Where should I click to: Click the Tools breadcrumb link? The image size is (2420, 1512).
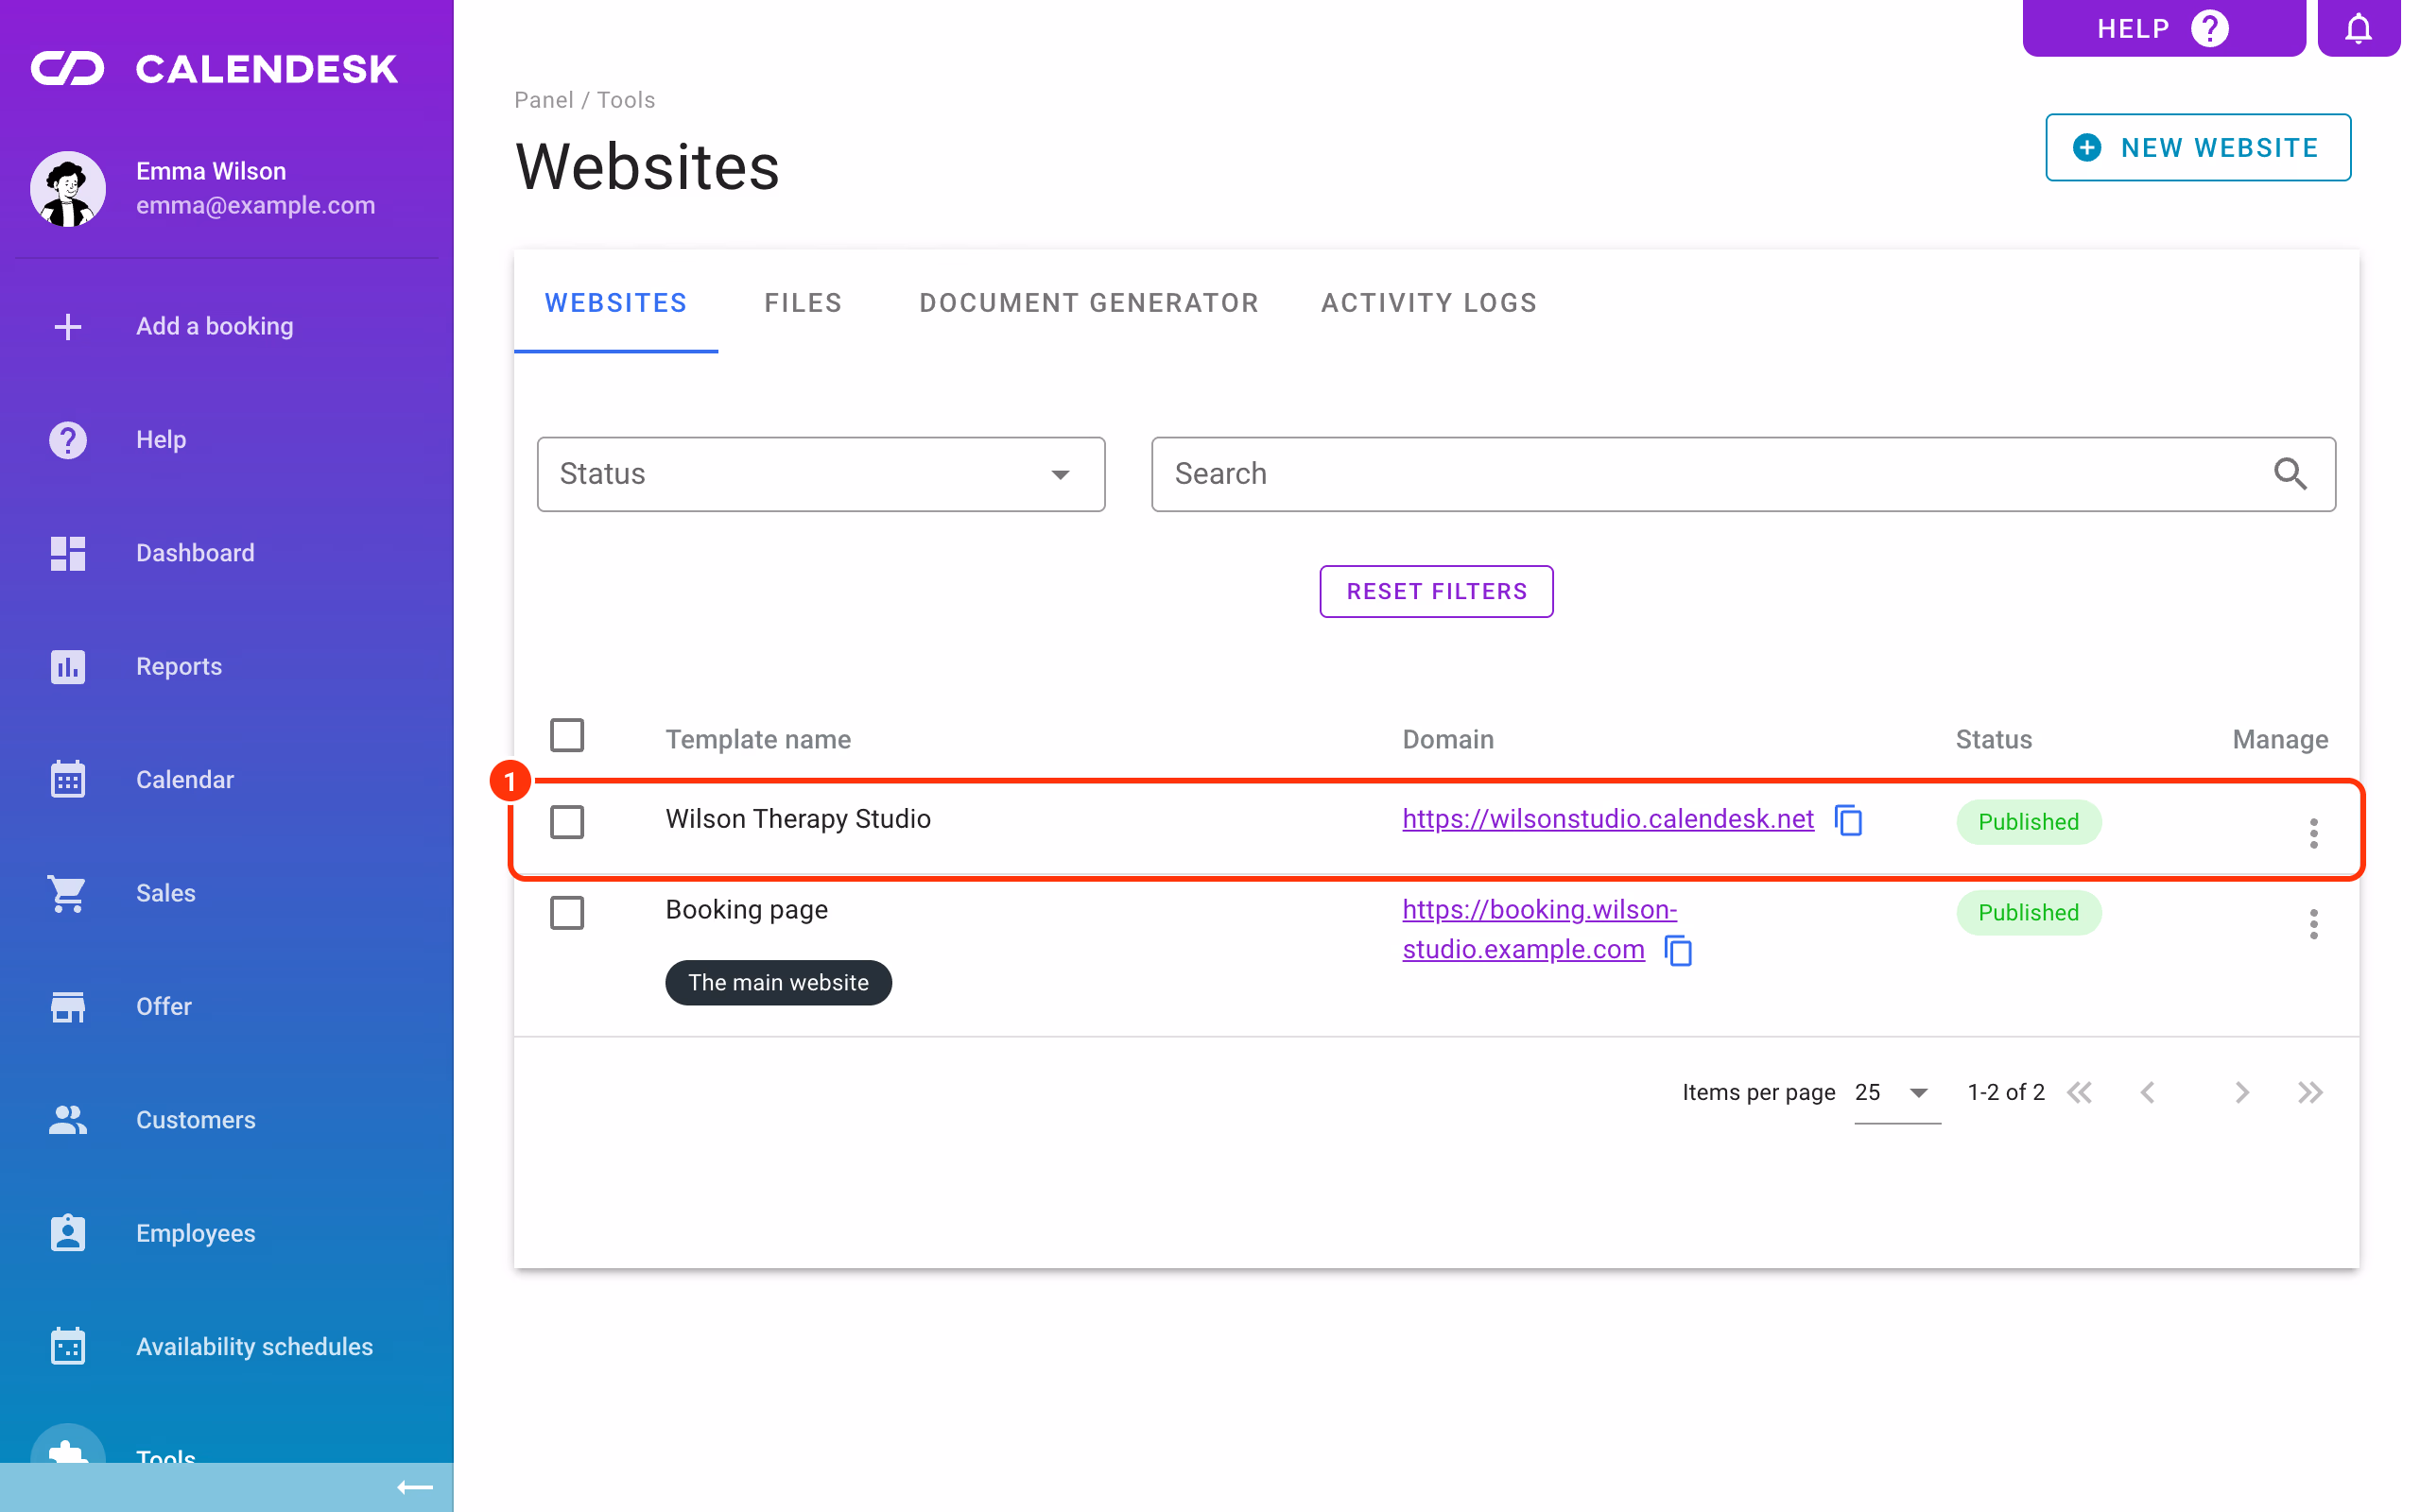[x=626, y=100]
